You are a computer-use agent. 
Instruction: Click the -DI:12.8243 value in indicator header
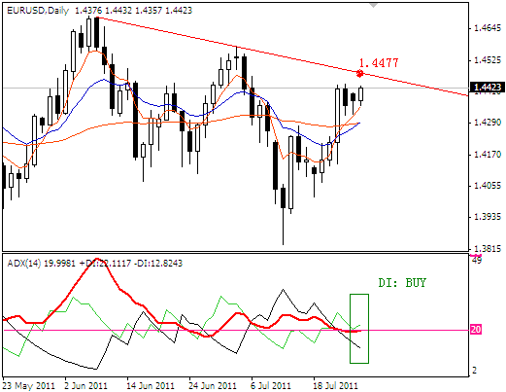[158, 263]
